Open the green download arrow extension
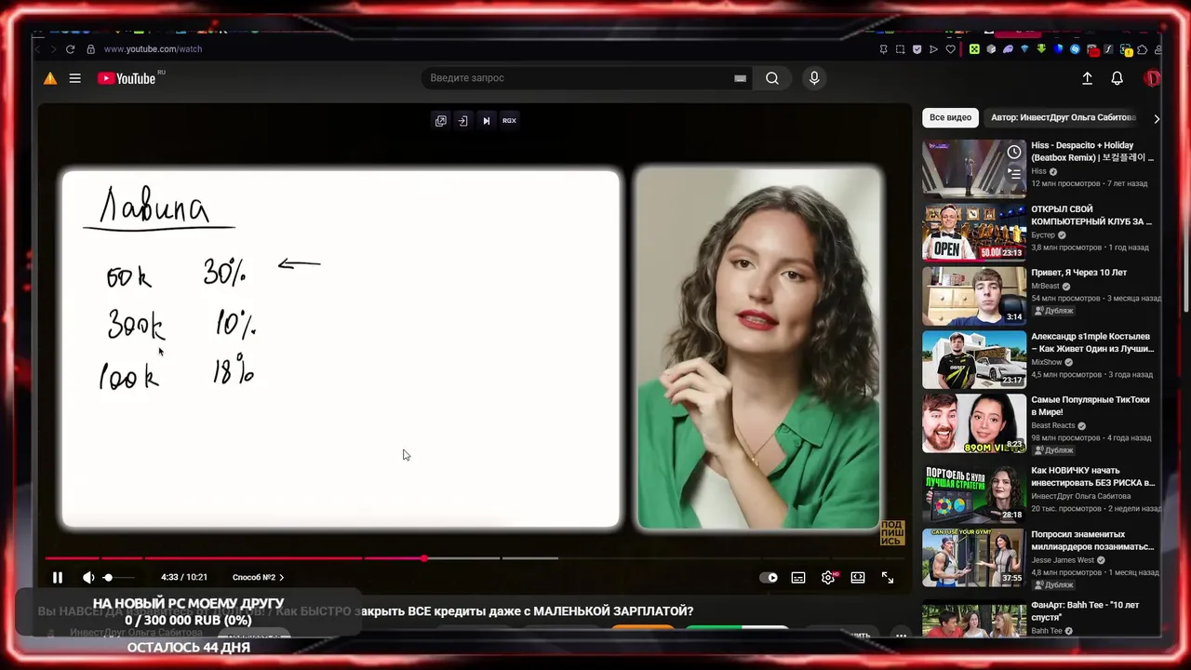Screen dimensions: 1191x670 tap(1041, 49)
